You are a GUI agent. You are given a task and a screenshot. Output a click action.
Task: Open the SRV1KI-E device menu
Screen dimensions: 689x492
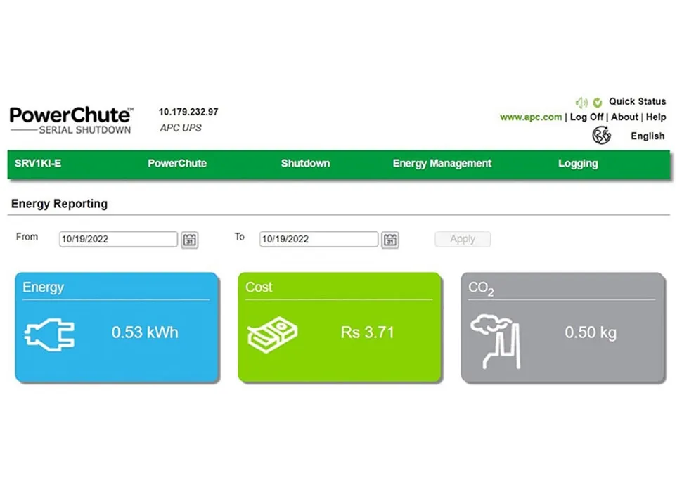(x=38, y=163)
